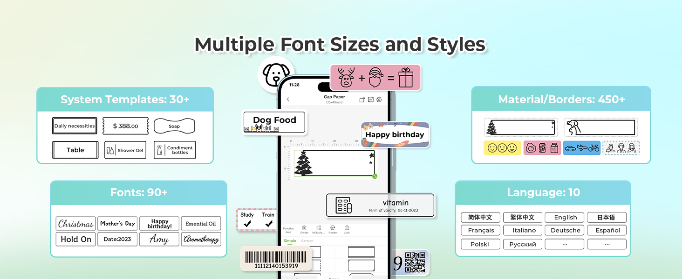This screenshot has width=682, height=279.
Task: Choose the Essential Oil font sample
Action: (201, 224)
